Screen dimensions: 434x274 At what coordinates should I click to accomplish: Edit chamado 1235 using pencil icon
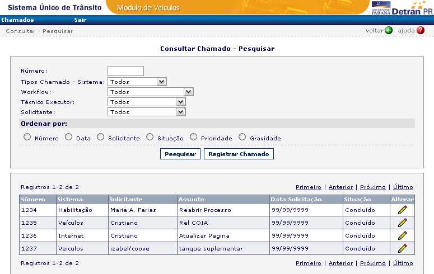[402, 223]
